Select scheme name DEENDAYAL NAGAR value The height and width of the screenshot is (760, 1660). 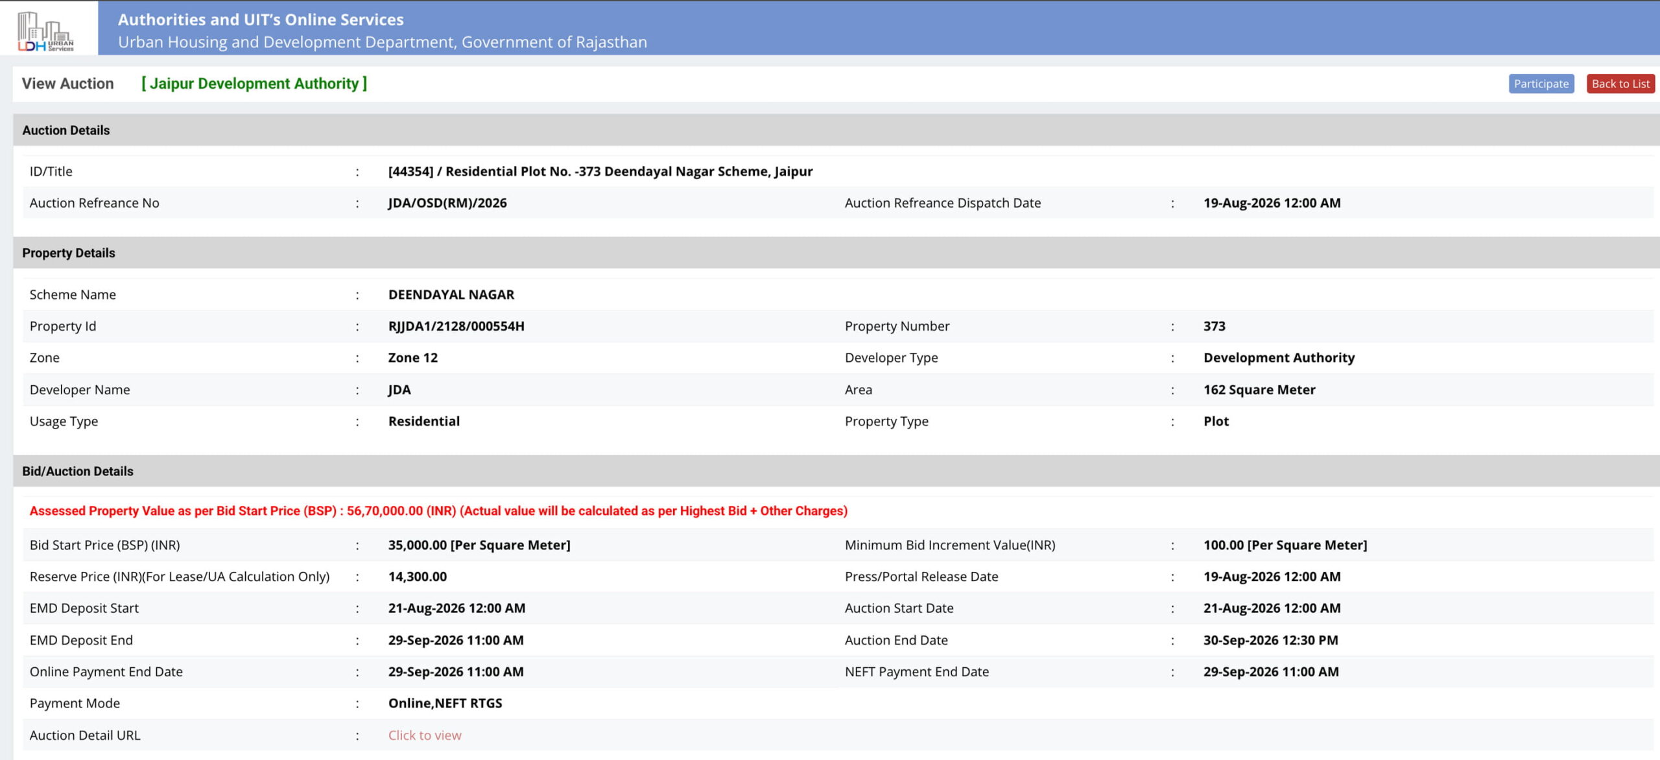451,294
